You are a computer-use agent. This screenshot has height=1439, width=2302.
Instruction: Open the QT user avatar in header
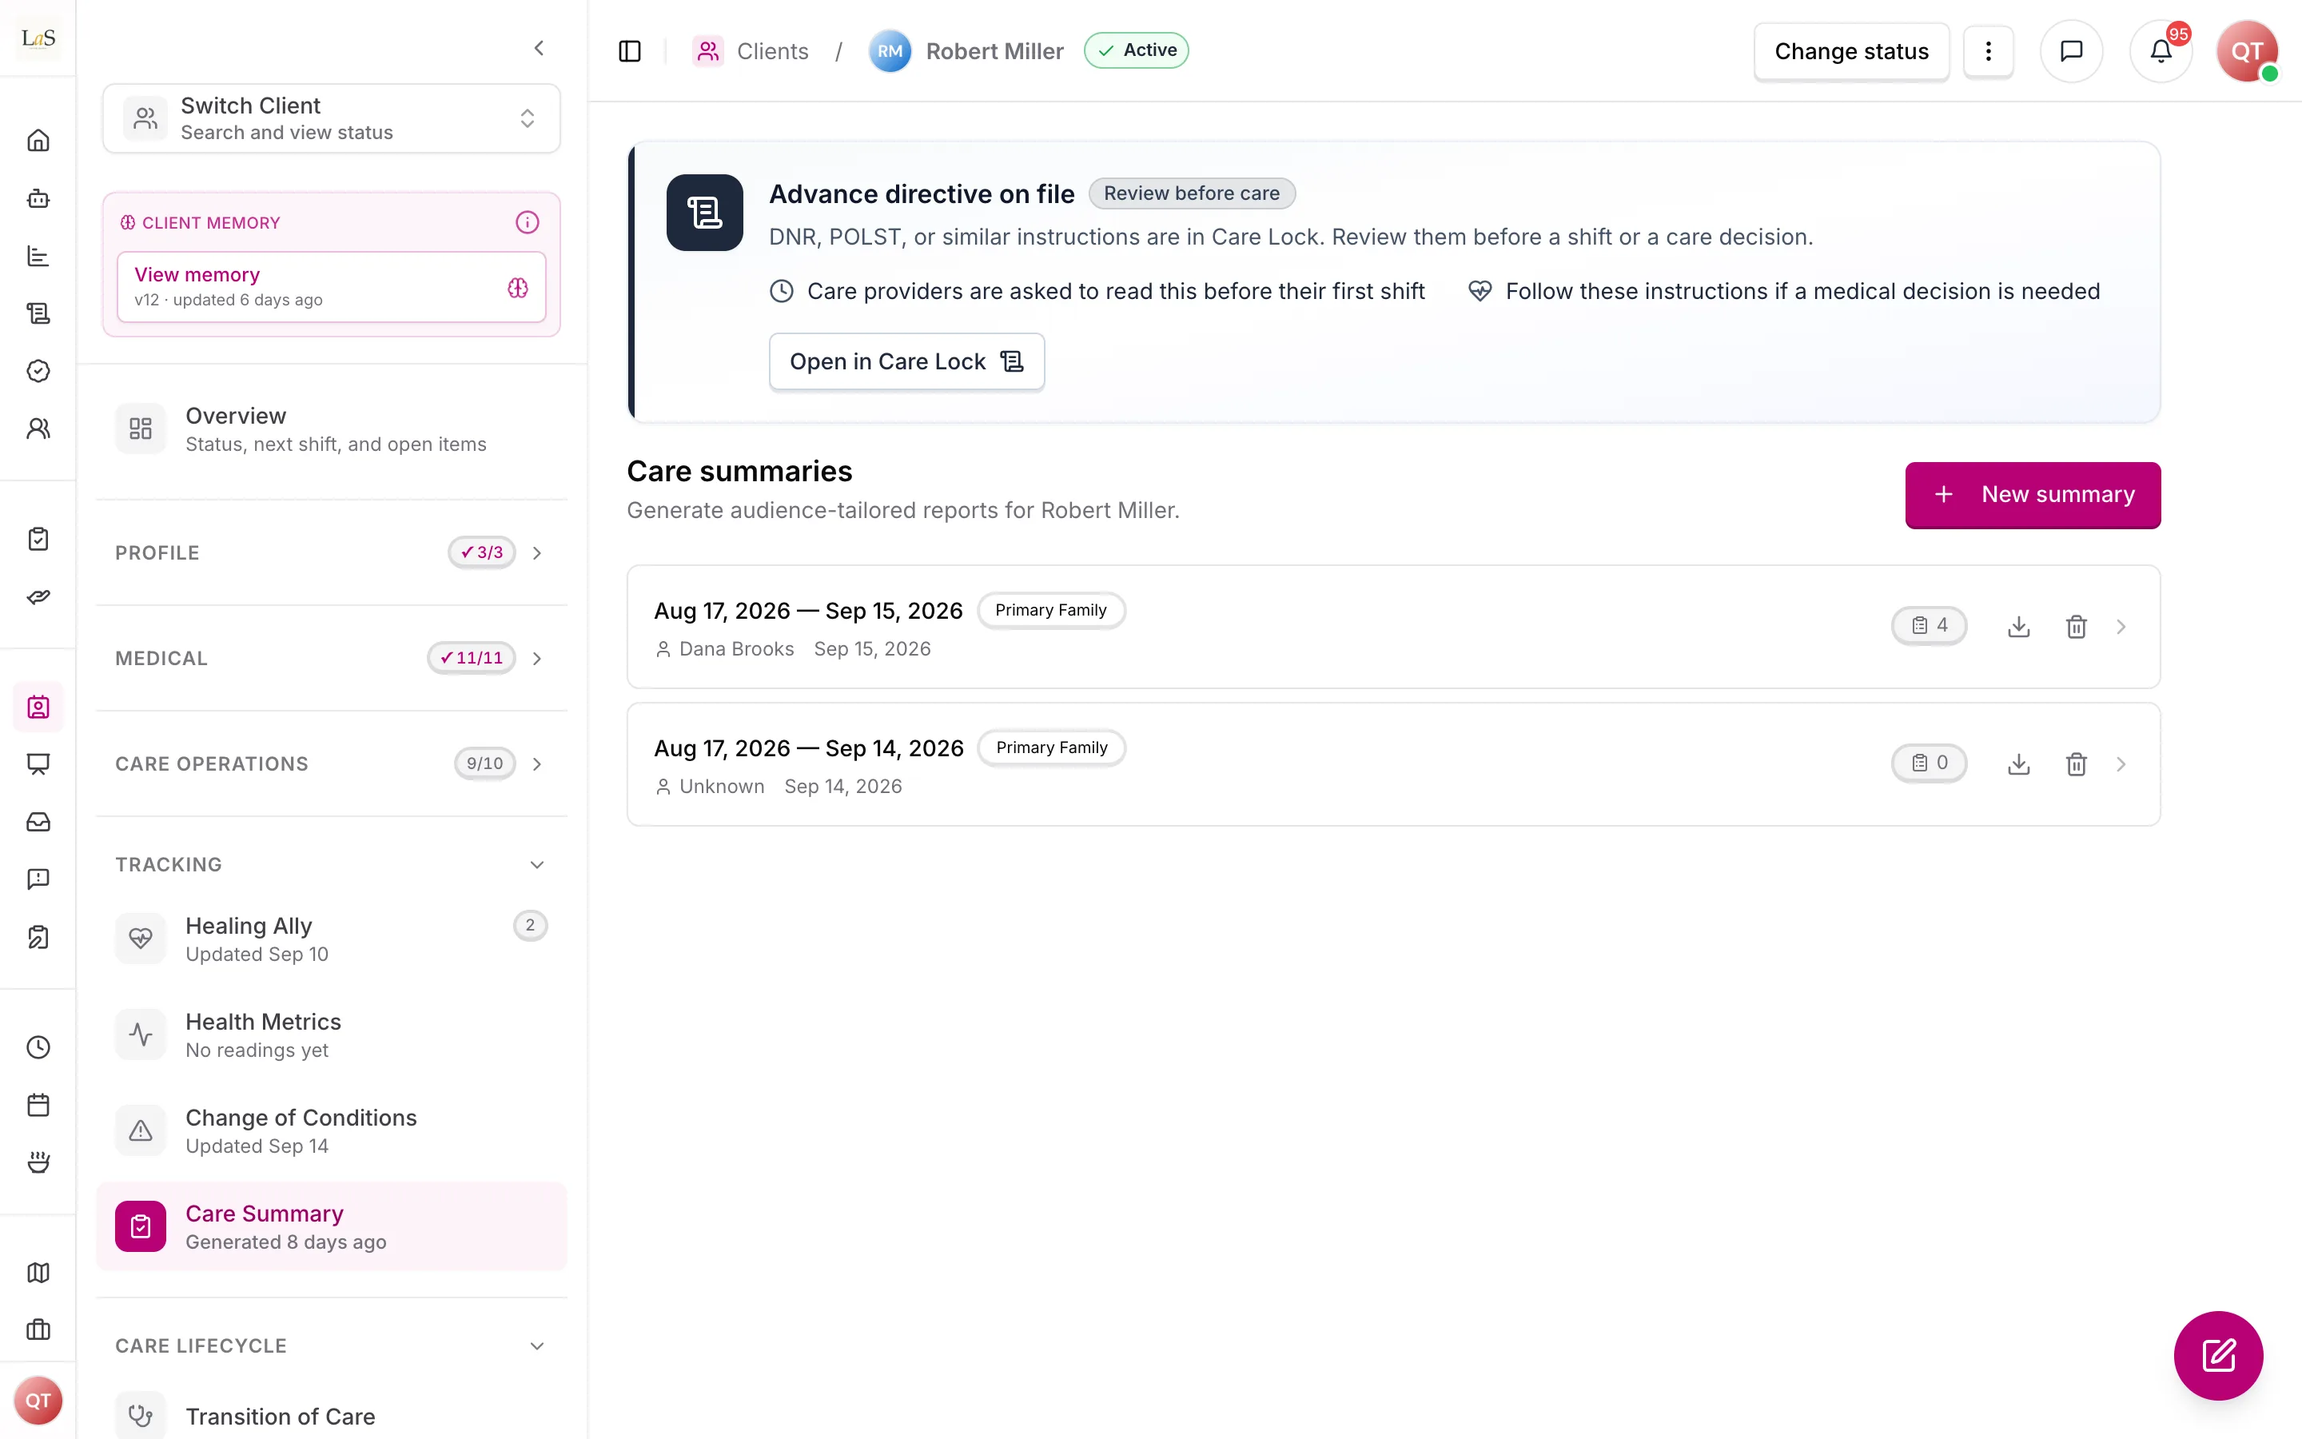point(2247,51)
